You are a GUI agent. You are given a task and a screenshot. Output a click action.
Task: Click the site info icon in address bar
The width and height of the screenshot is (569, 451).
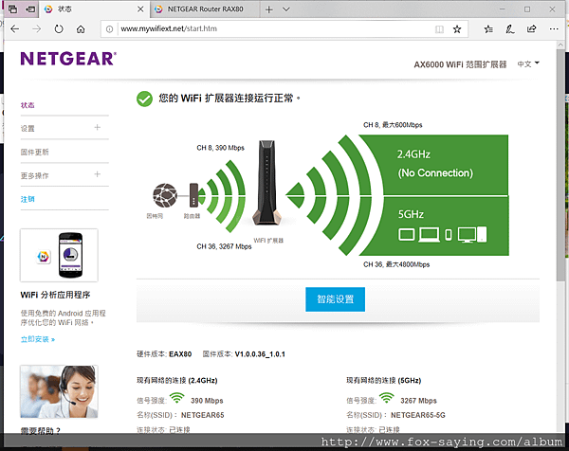109,29
